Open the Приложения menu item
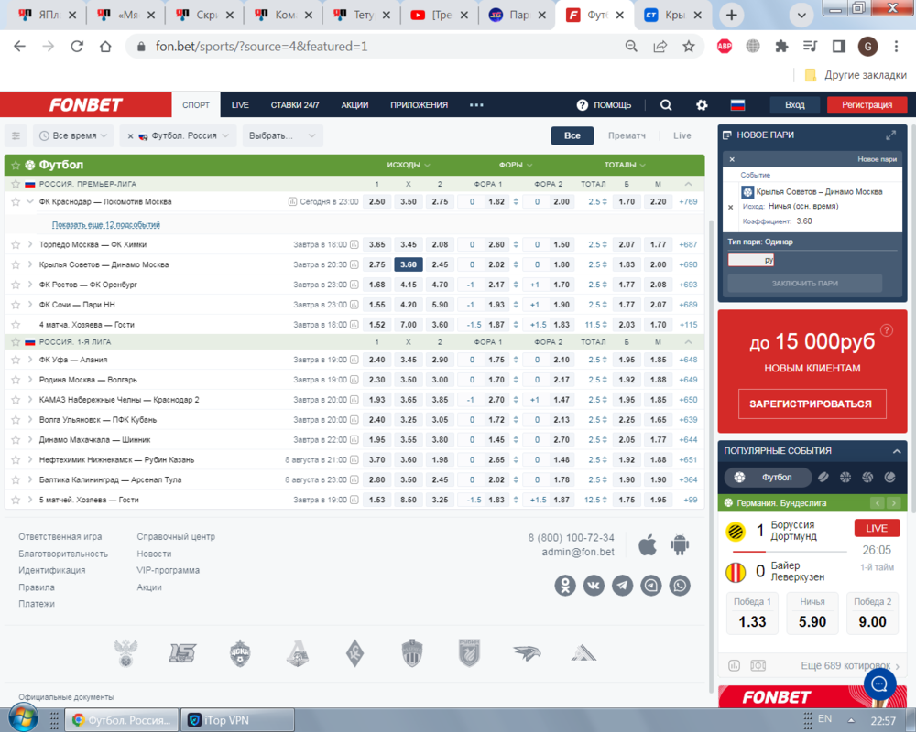Screen dimensions: 916x732 coord(419,105)
